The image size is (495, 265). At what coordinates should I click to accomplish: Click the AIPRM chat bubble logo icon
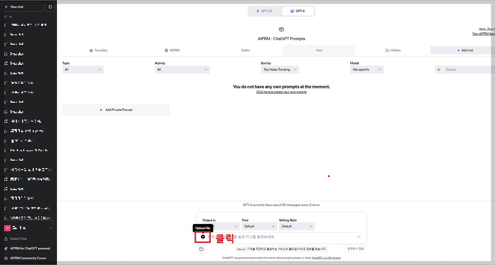pos(282,30)
